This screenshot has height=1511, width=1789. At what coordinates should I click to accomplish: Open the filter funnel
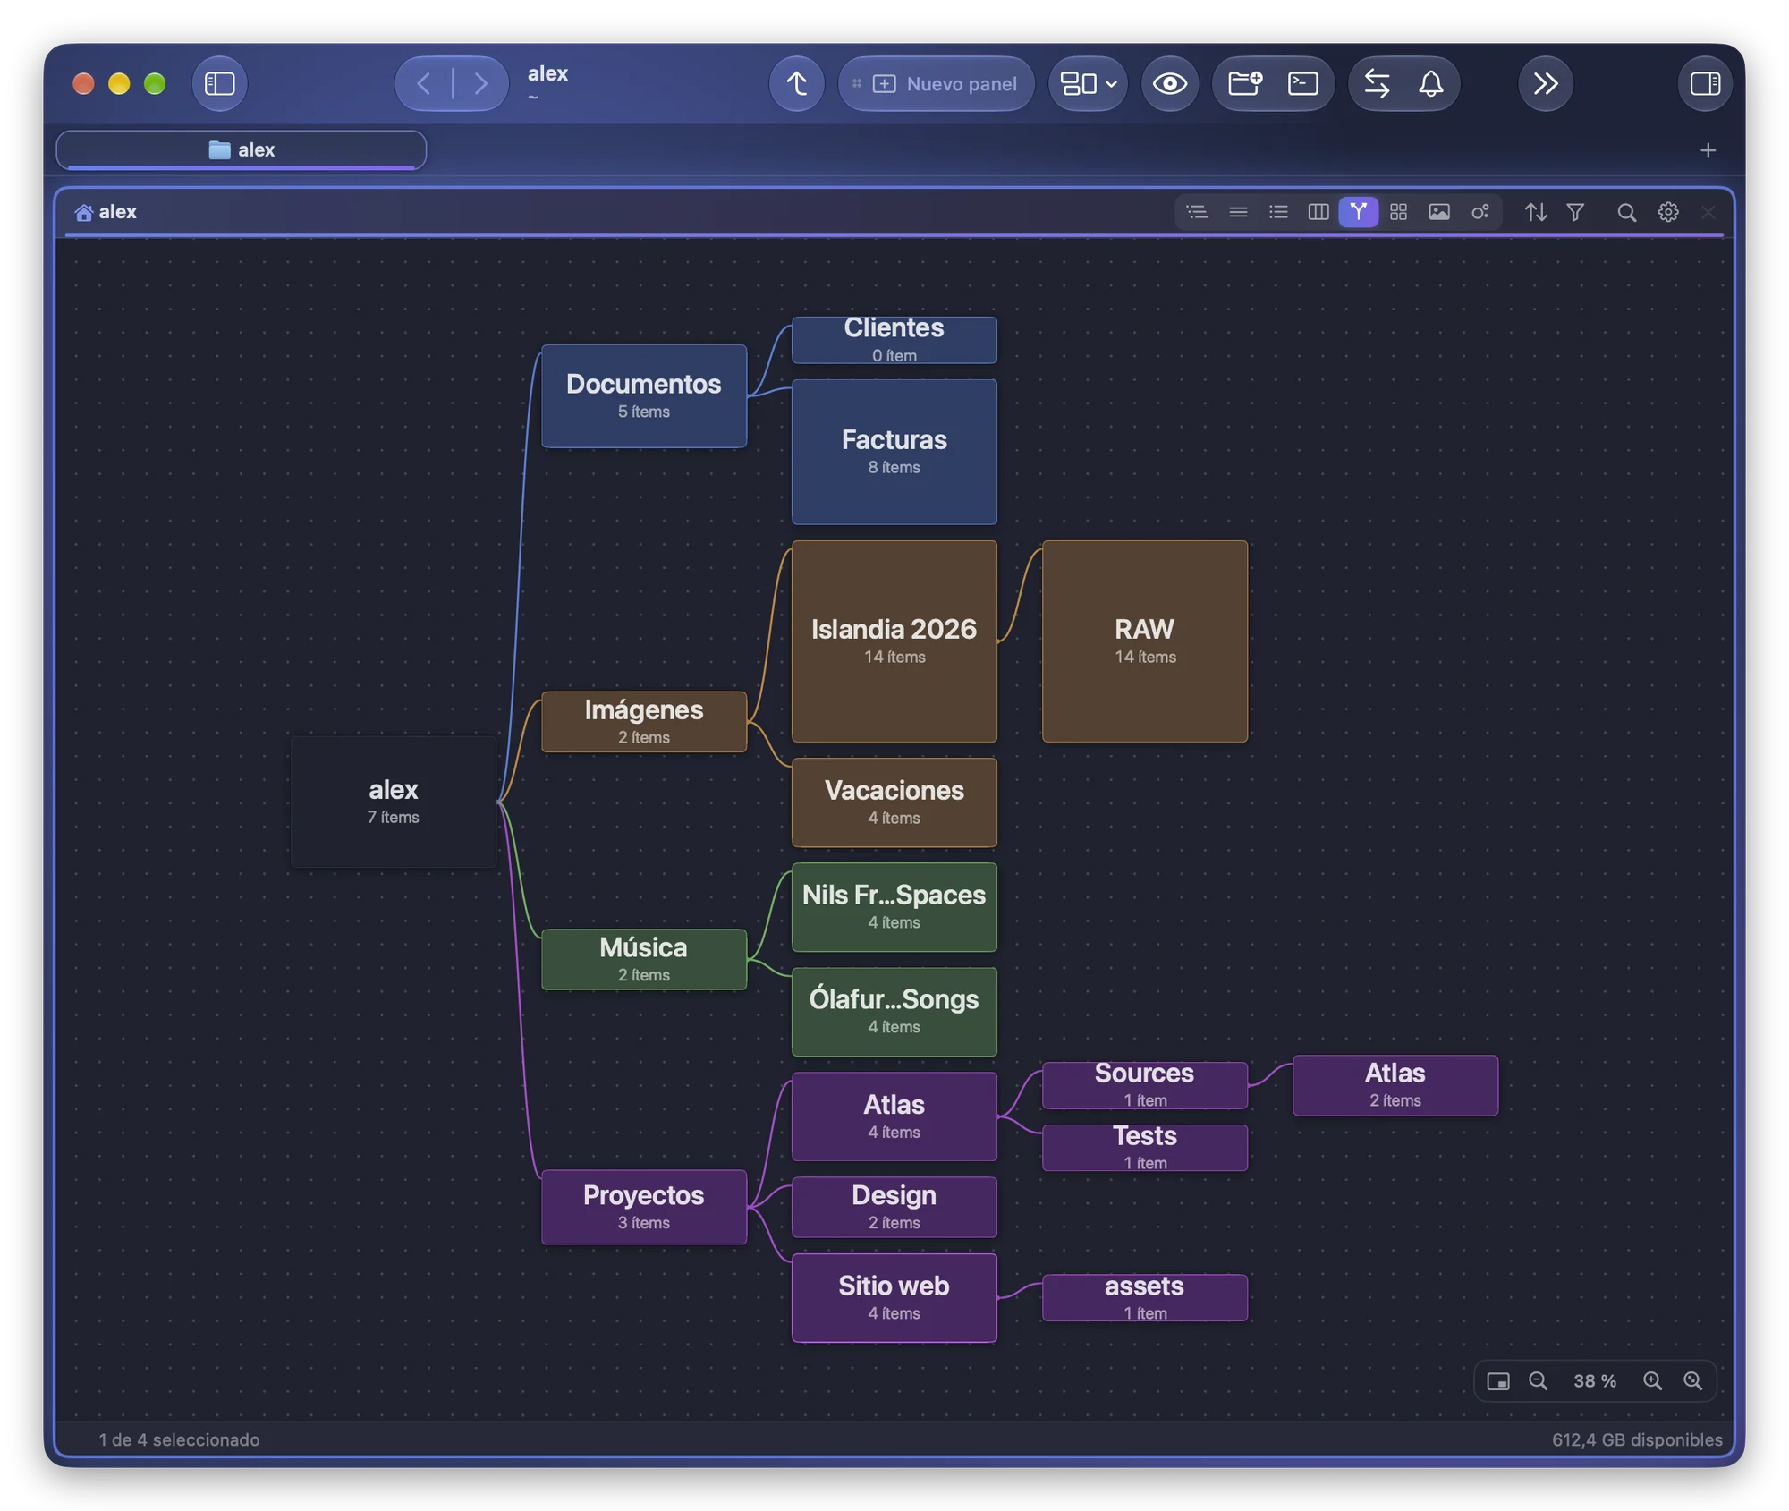[1575, 212]
